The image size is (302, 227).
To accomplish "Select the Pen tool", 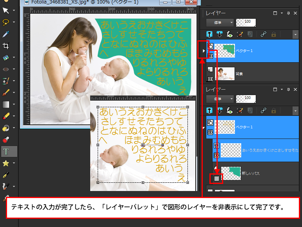I will click(x=6, y=175).
